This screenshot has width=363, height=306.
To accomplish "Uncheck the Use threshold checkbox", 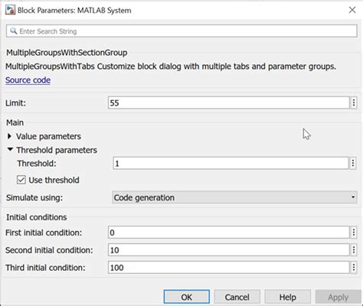I will tap(21, 180).
